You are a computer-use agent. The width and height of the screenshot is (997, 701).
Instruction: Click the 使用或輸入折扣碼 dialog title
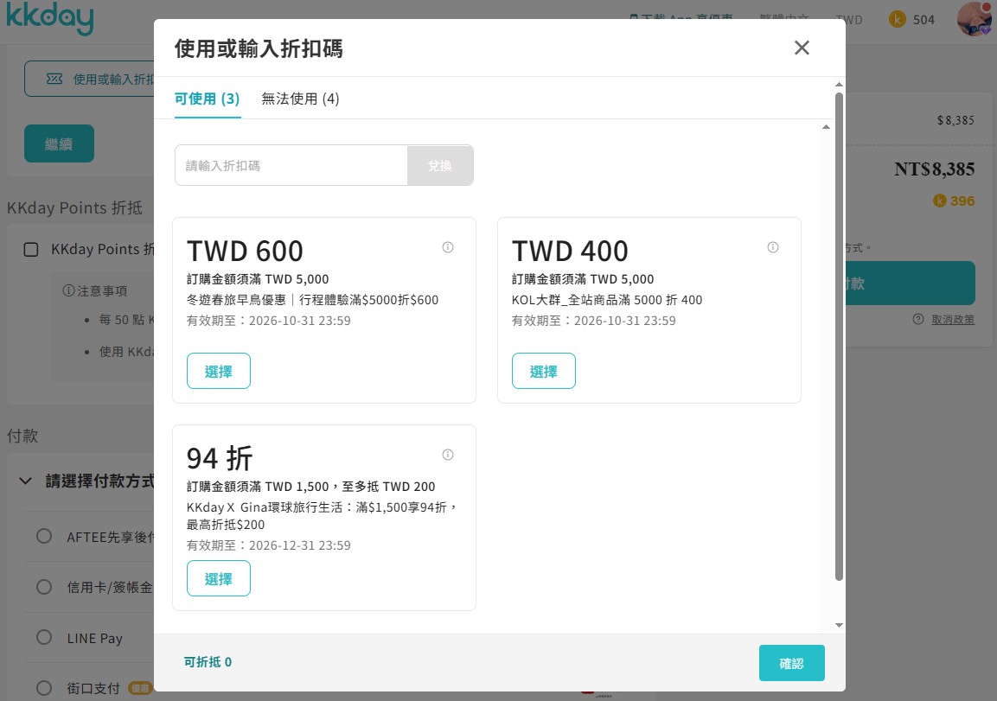pyautogui.click(x=259, y=48)
